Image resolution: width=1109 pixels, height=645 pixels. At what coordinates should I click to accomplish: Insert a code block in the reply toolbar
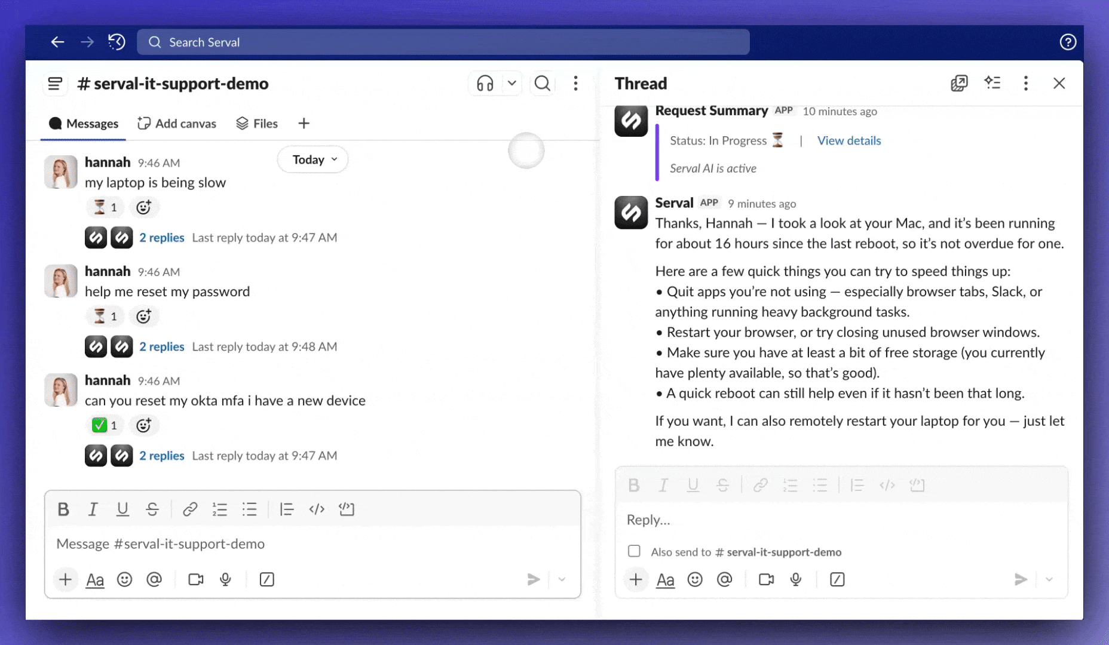918,485
